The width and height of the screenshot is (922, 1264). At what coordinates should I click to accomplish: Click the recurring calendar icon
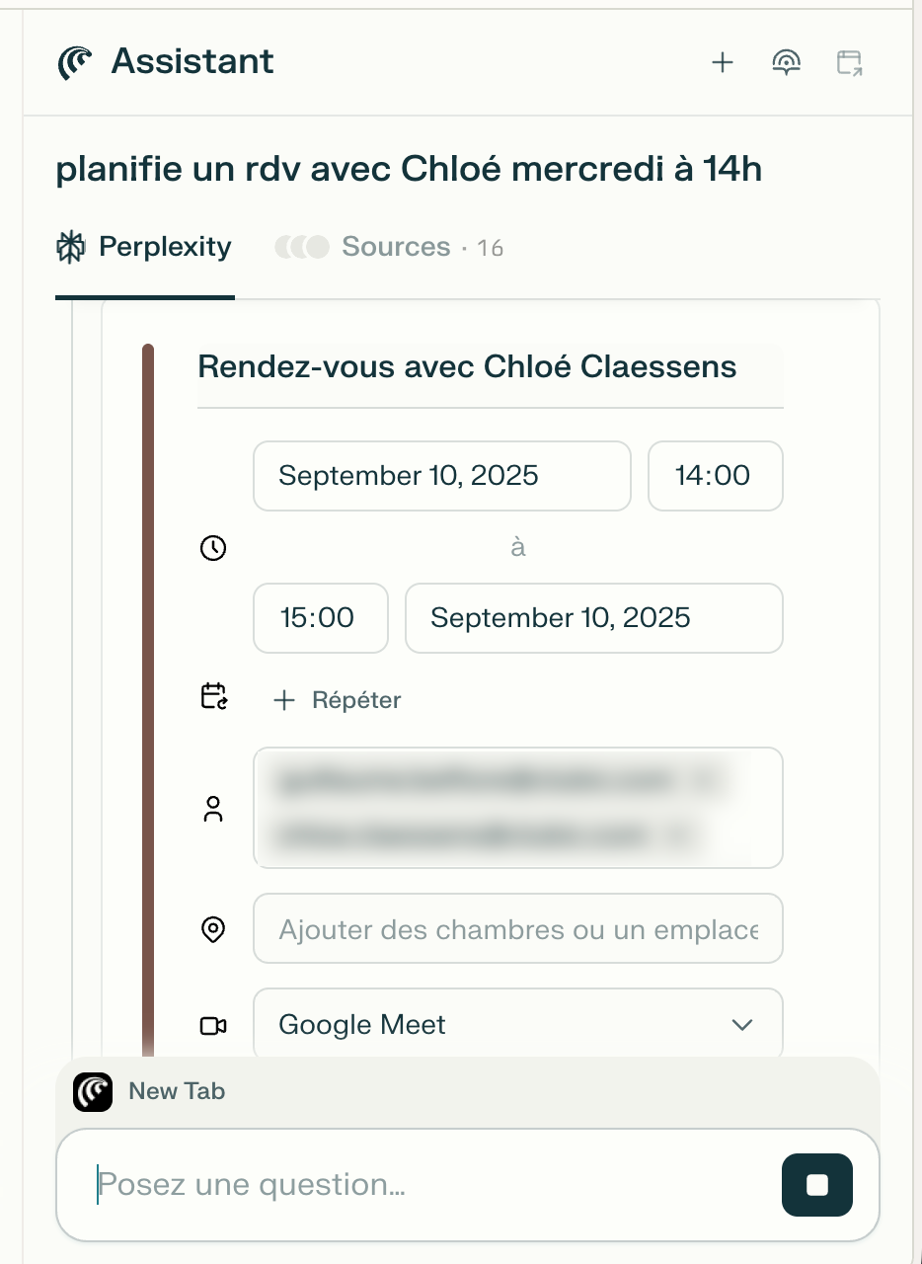214,697
